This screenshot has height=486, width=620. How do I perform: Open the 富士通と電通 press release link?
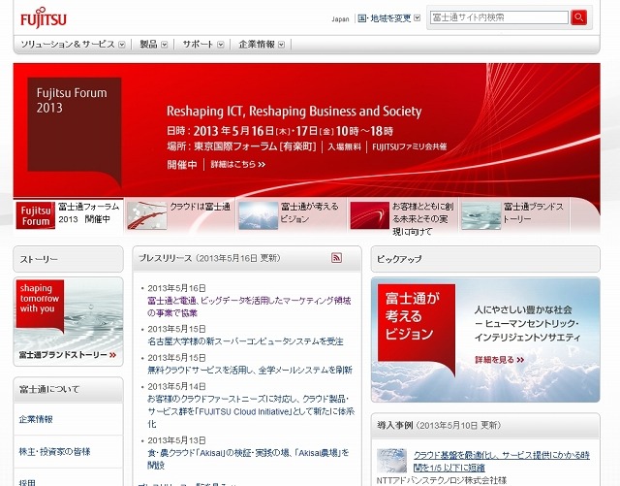(x=249, y=307)
